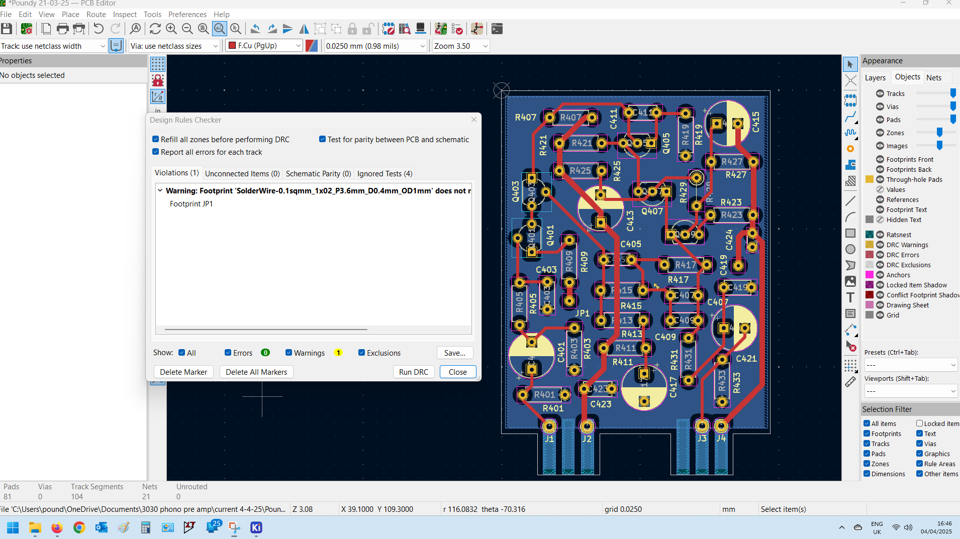Open the Presets dropdown
This screenshot has height=539, width=960.
910,365
